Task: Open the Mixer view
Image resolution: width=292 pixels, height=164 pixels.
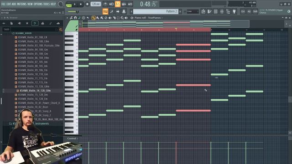Action: (222, 11)
